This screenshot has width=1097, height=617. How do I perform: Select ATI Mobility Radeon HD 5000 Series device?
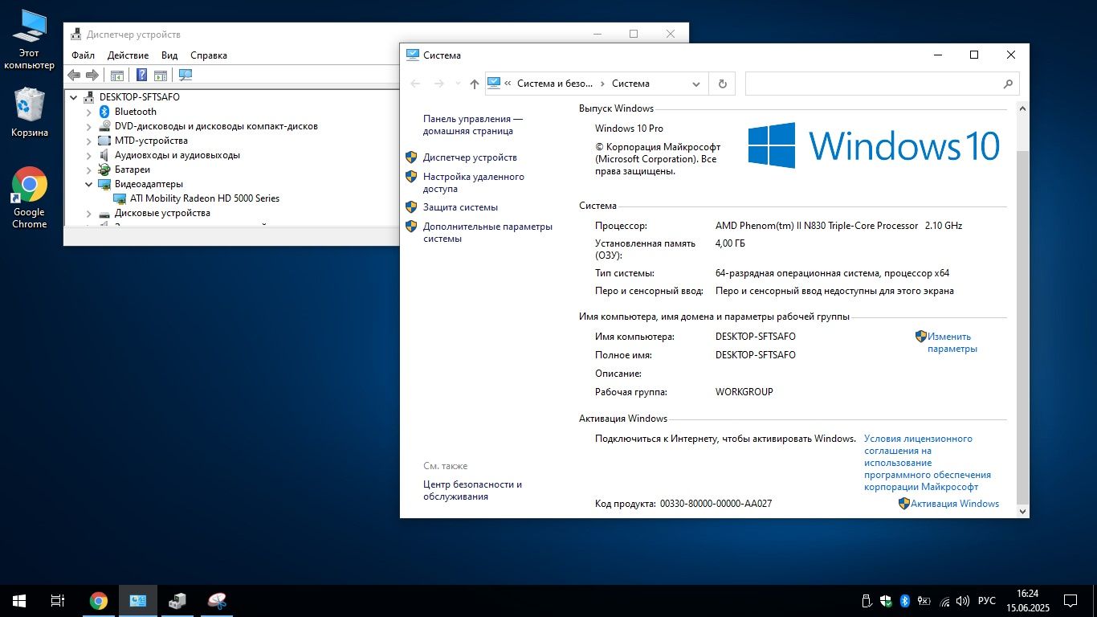pos(205,198)
